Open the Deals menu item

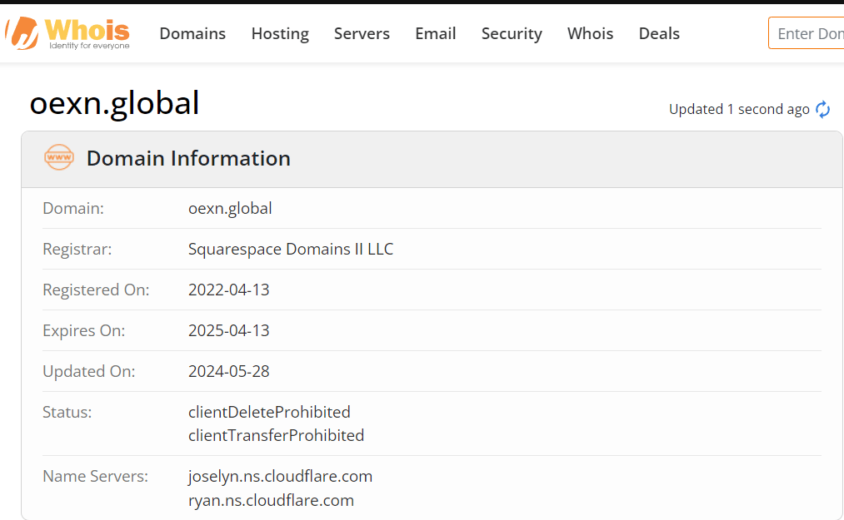coord(659,33)
